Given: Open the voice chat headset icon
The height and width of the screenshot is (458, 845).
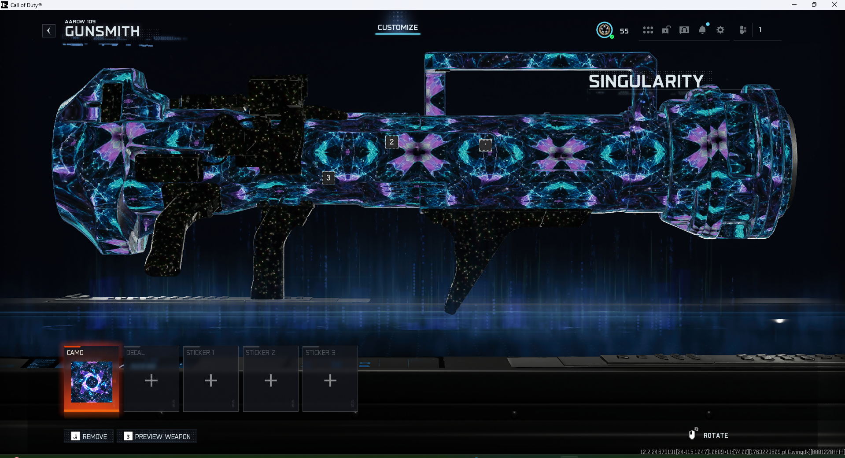Looking at the screenshot, I should tap(684, 30).
